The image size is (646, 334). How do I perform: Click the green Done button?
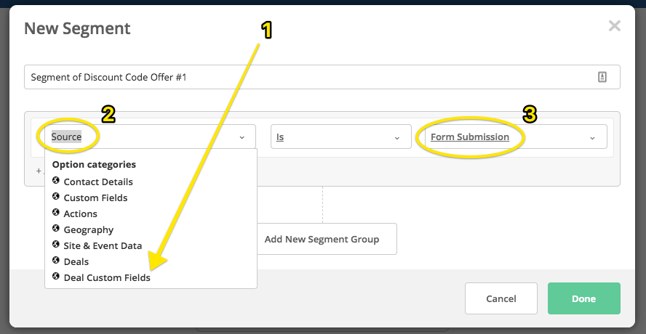pyautogui.click(x=583, y=298)
